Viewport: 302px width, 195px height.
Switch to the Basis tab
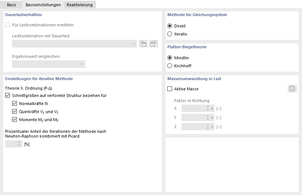[11, 5]
